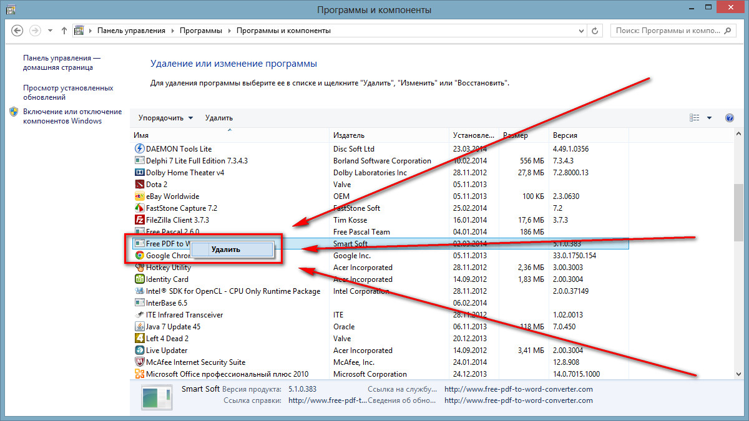Screen dimensions: 749x421
Task: Select the Oracle publisher cell
Action: 344,327
